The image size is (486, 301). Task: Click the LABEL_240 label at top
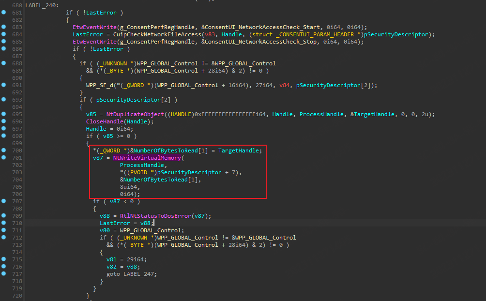click(x=41, y=5)
